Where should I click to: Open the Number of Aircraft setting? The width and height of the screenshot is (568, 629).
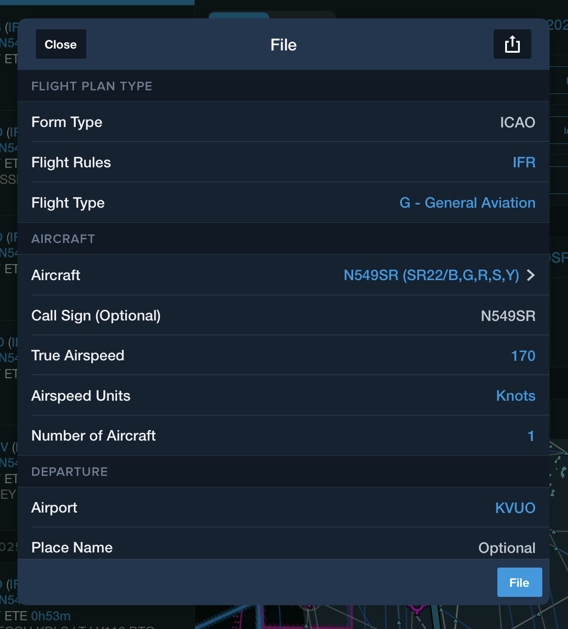tap(532, 436)
